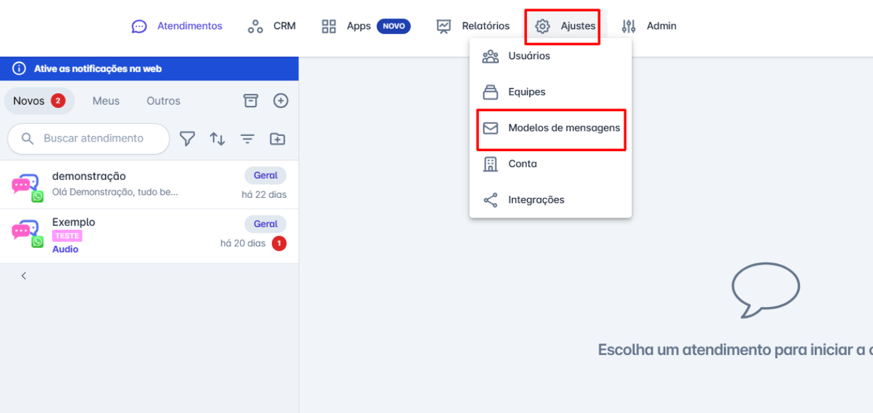Click the plus circle new conversation icon

(x=281, y=101)
